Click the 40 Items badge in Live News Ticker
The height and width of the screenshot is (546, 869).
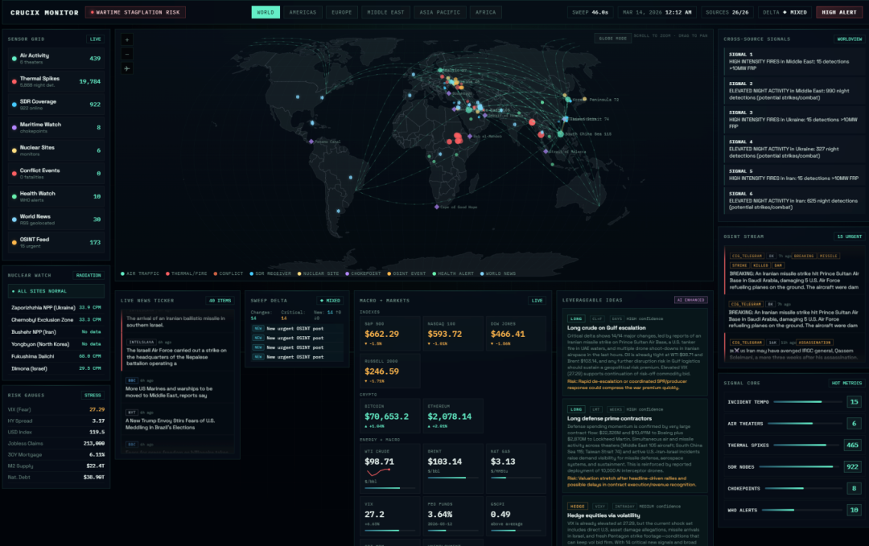pos(220,301)
